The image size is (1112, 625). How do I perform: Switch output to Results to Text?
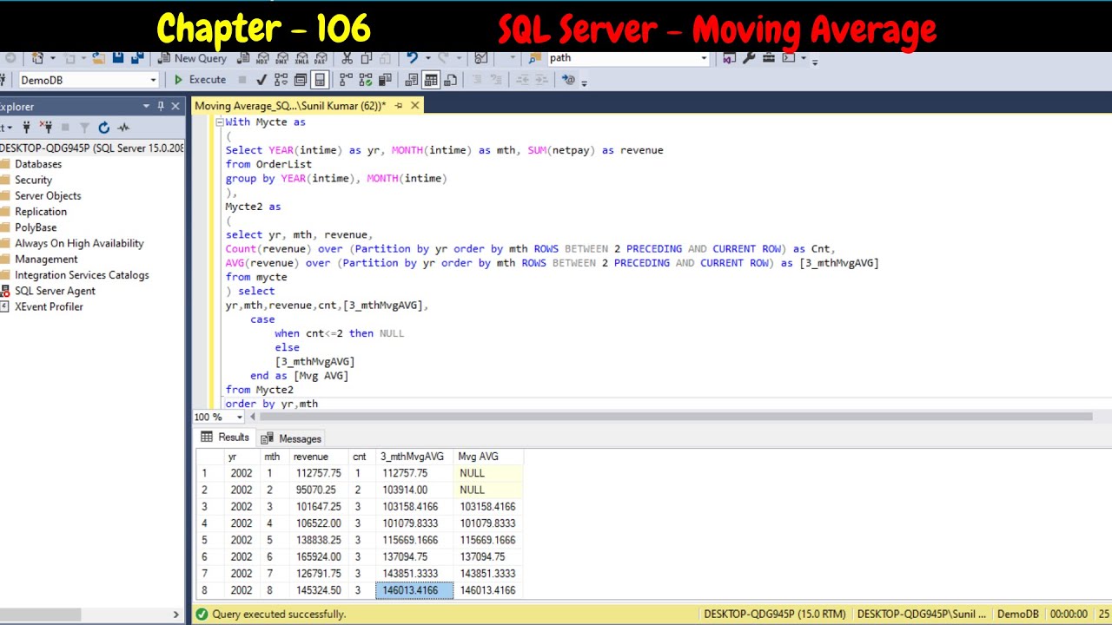point(412,80)
